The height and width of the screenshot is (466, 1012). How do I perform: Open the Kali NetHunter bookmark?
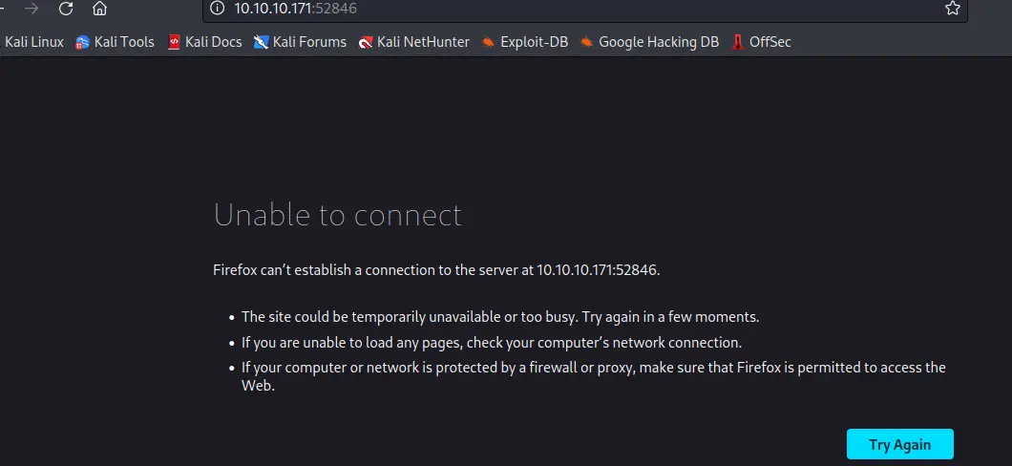(414, 42)
